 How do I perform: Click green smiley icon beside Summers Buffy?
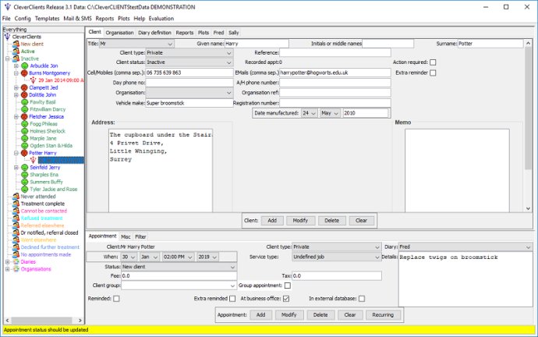click(24, 182)
